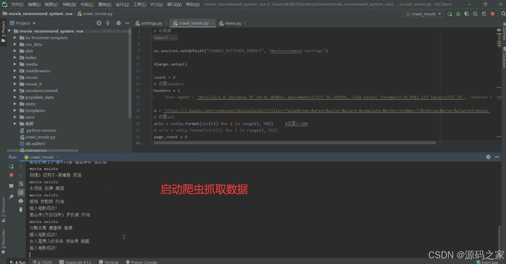
Task: Open the 运行(U) menu
Action: (x=122, y=4)
